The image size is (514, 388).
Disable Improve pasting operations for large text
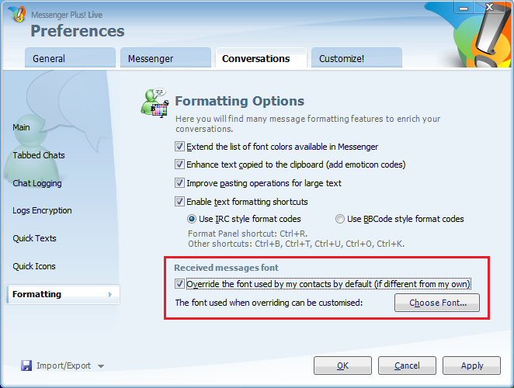tap(180, 183)
